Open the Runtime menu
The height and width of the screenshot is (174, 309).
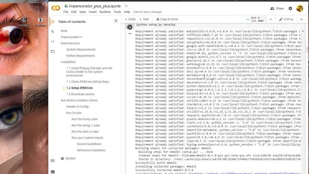[x=105, y=12]
